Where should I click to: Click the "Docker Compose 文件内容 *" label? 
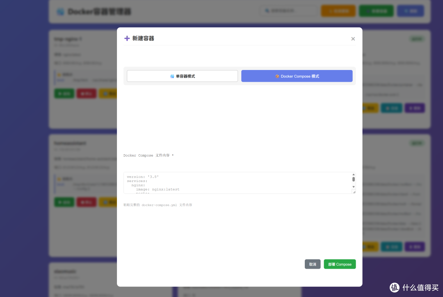[148, 155]
